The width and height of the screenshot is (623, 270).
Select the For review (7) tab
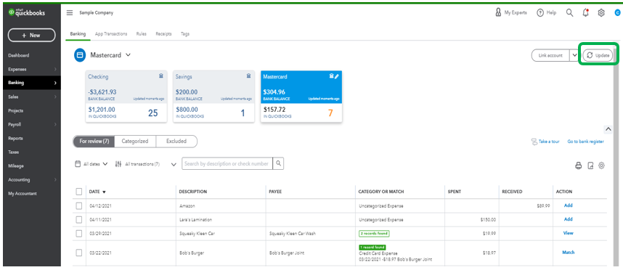tap(94, 142)
